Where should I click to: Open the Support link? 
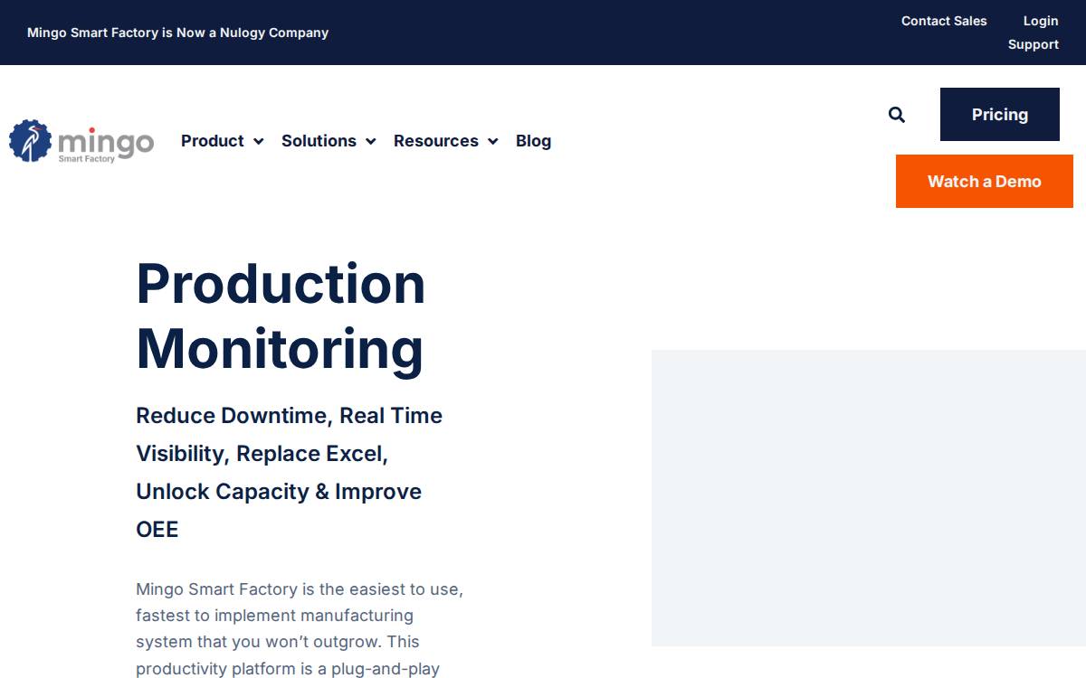click(1034, 44)
